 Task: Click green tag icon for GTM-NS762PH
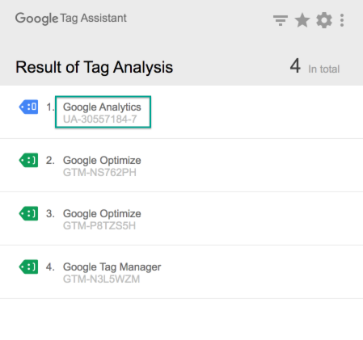pos(28,161)
